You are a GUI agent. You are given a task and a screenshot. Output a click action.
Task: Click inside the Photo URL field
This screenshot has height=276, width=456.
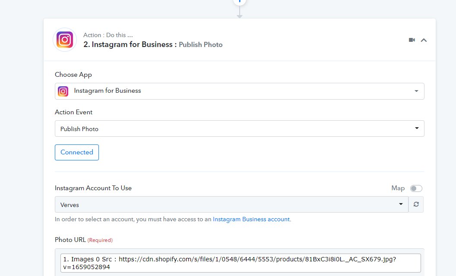point(241,263)
